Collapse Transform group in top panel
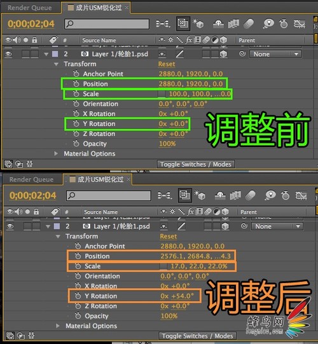The height and width of the screenshot is (344, 318). (x=57, y=64)
